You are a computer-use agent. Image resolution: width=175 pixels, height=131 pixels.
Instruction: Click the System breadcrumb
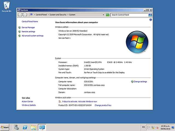(x=72, y=15)
